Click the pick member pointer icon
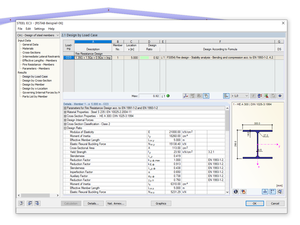 click(273, 96)
